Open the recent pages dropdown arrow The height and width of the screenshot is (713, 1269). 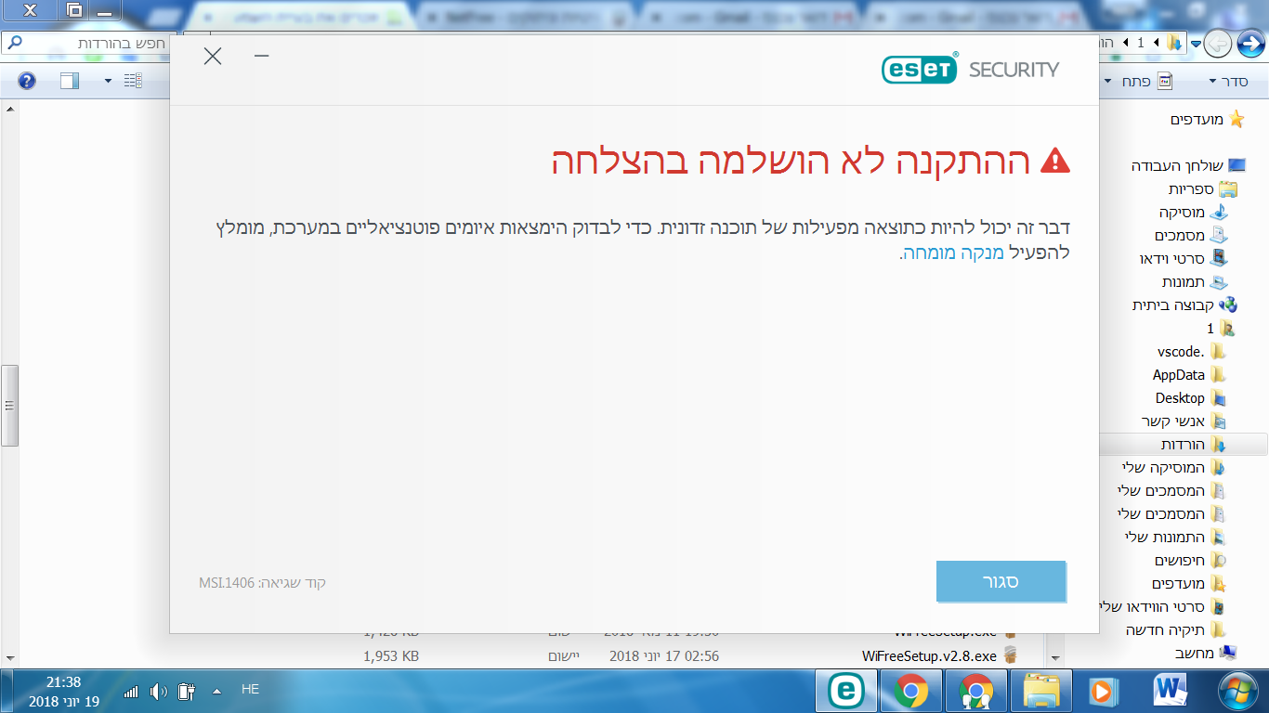point(1196,43)
